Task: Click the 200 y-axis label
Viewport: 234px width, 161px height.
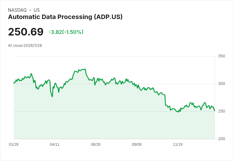Action: (221, 139)
